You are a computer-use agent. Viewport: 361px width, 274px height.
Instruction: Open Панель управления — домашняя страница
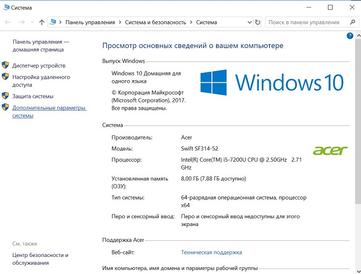click(x=41, y=45)
